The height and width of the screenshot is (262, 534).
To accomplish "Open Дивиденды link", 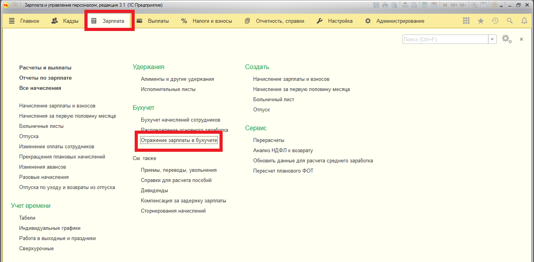I will 154,191.
